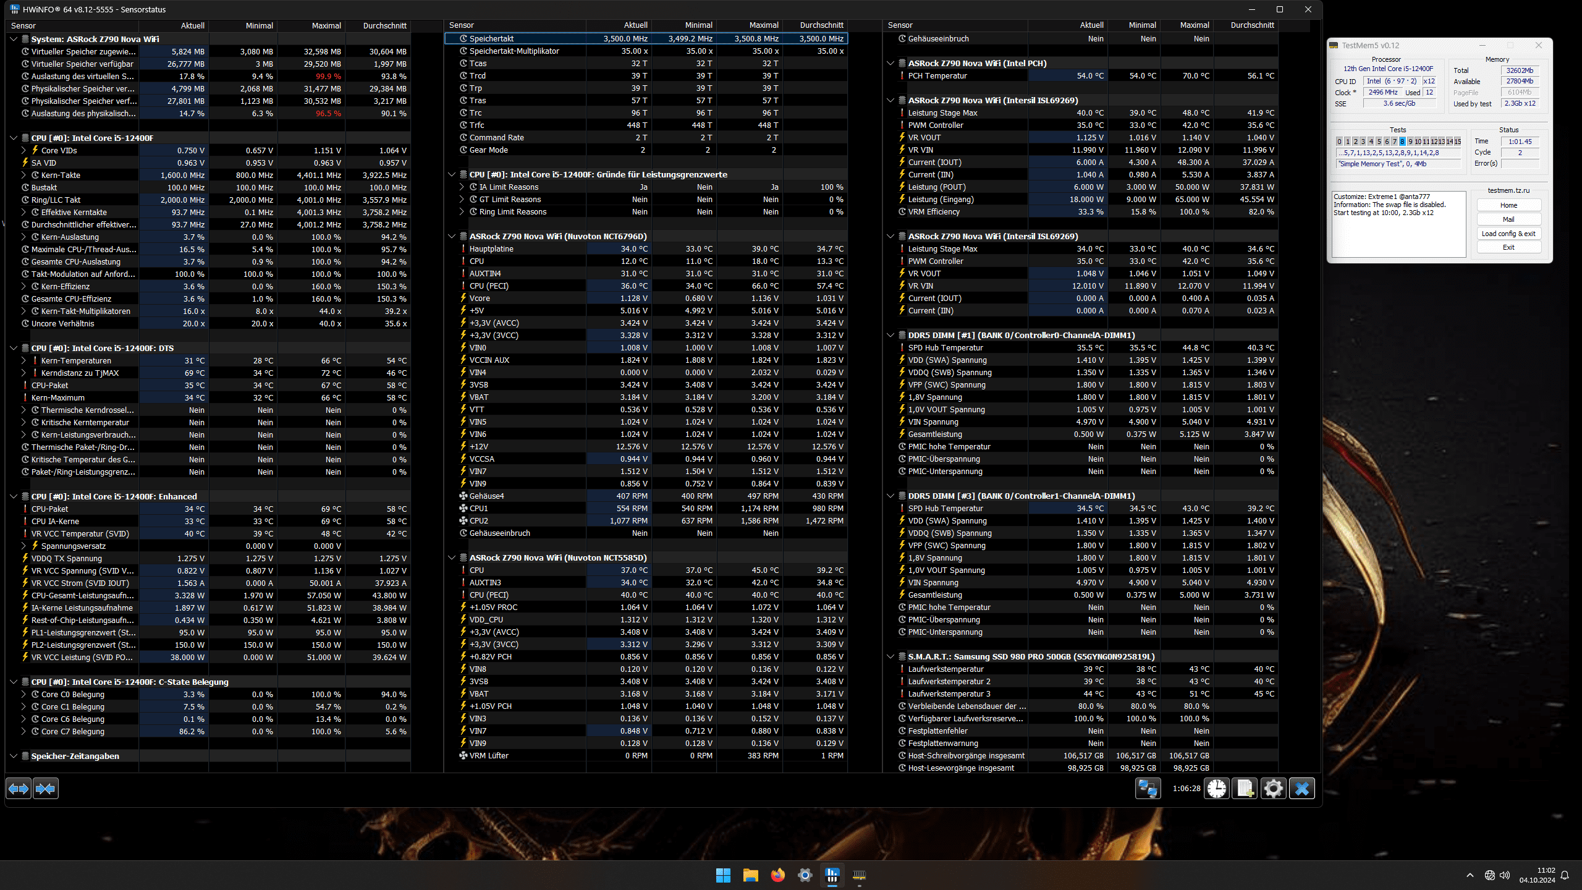The image size is (1582, 890).
Task: Open HWiNFO sensor settings gear icon
Action: pos(1274,789)
